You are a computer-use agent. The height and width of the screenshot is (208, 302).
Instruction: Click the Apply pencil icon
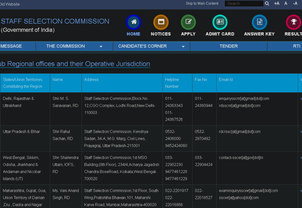(188, 22)
